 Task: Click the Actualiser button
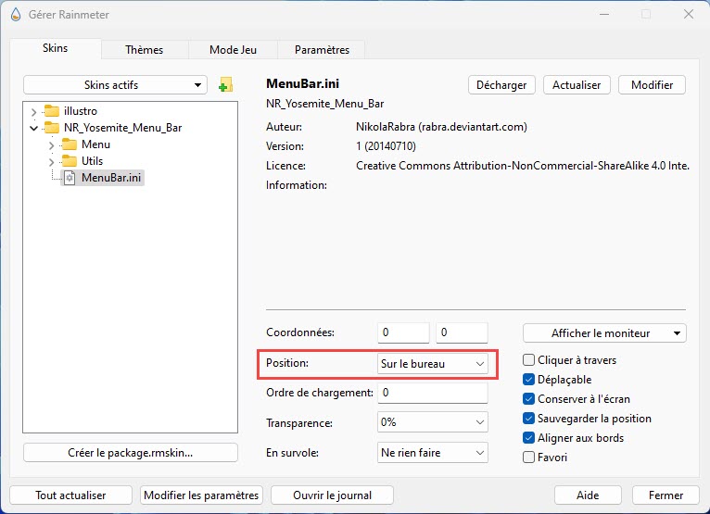pyautogui.click(x=577, y=85)
